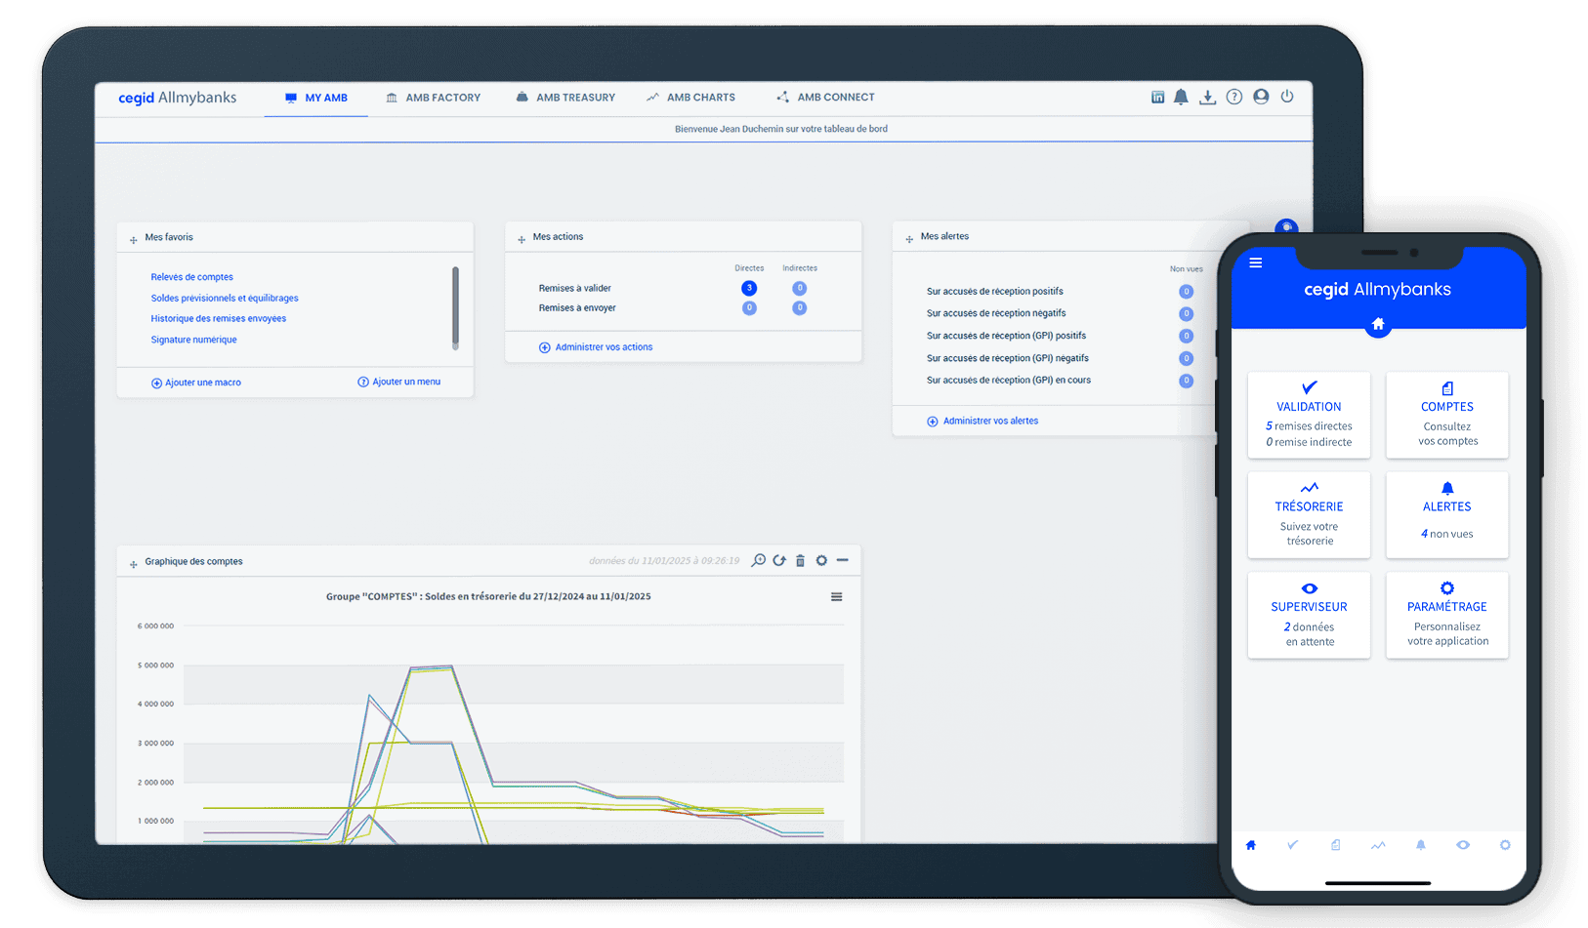The height and width of the screenshot is (928, 1588).
Task: Open help via the question mark icon
Action: [1234, 98]
